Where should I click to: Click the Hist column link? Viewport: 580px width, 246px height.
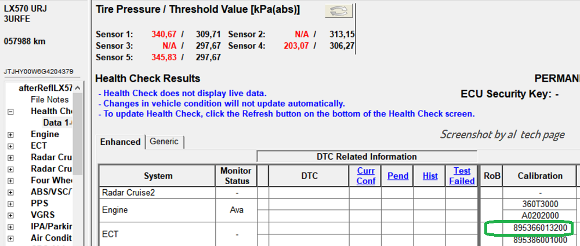(430, 176)
